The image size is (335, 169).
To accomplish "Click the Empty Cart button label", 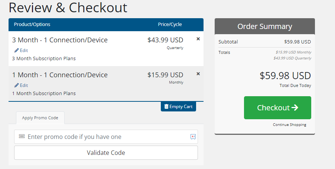I will click(x=181, y=107).
